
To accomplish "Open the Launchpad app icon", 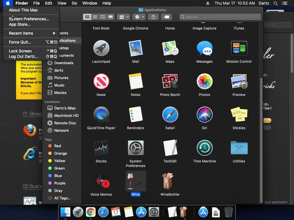I will point(101,48).
